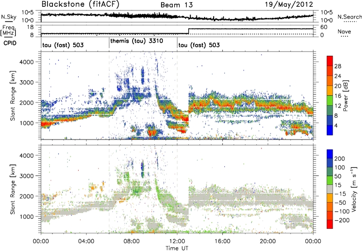The height and width of the screenshot is (251, 362).
Task: Select the "CPID" row label
Action: (x=10, y=43)
